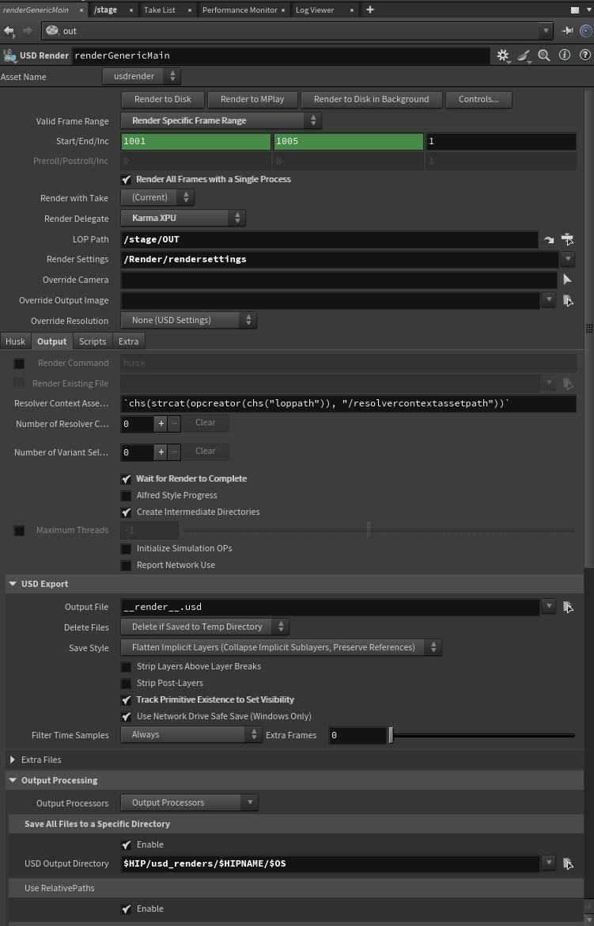Open the gear settings menu for the node

coord(502,55)
